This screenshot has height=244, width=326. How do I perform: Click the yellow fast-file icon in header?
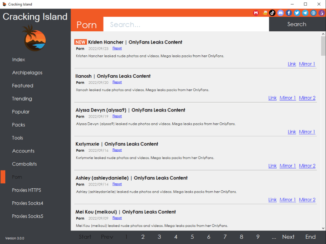coord(265,13)
